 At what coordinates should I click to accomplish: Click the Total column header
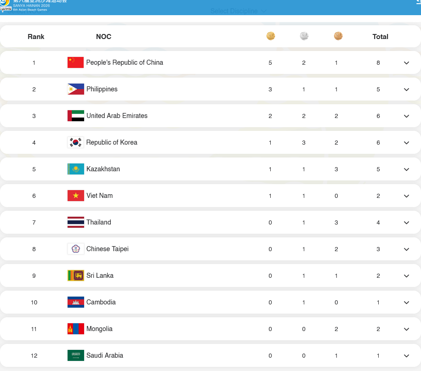click(x=380, y=37)
